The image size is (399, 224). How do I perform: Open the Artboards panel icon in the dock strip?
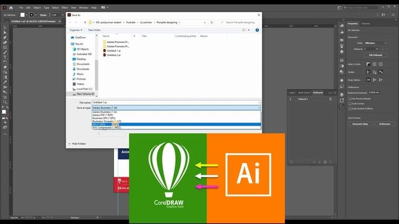[342, 106]
